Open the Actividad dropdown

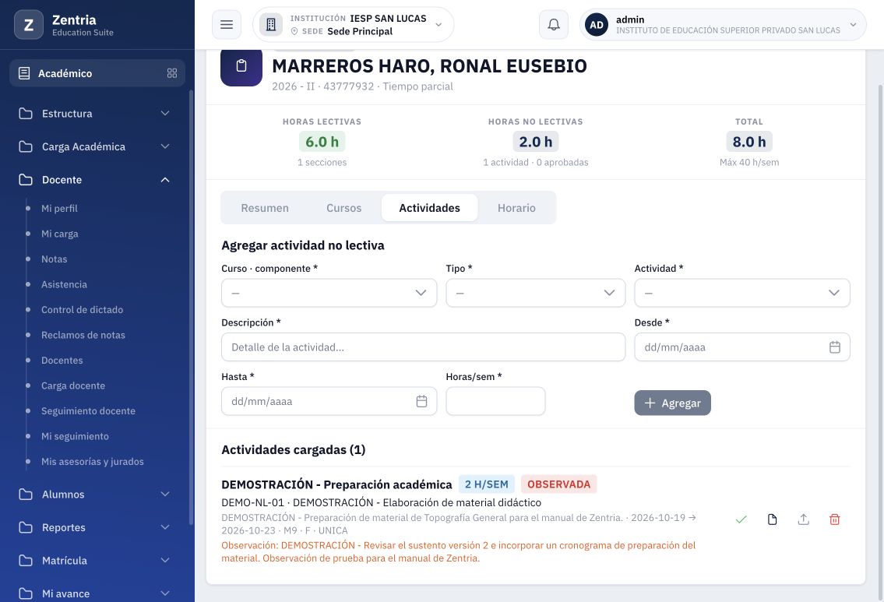[x=742, y=293]
